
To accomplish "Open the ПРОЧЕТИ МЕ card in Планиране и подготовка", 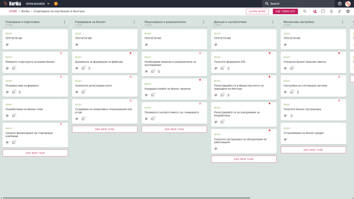I will click(x=35, y=39).
